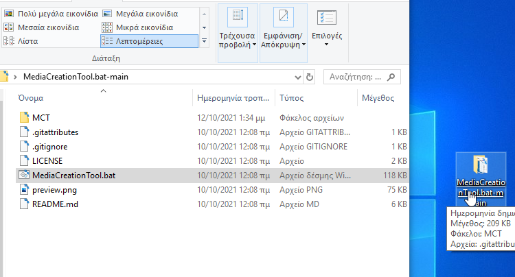
Task: Select the .gitattributes file icon
Action: click(24, 132)
